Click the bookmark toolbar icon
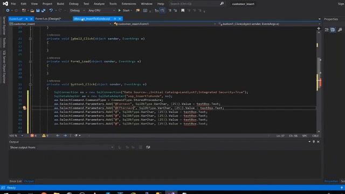The height and width of the screenshot is (194, 345). click(x=183, y=10)
